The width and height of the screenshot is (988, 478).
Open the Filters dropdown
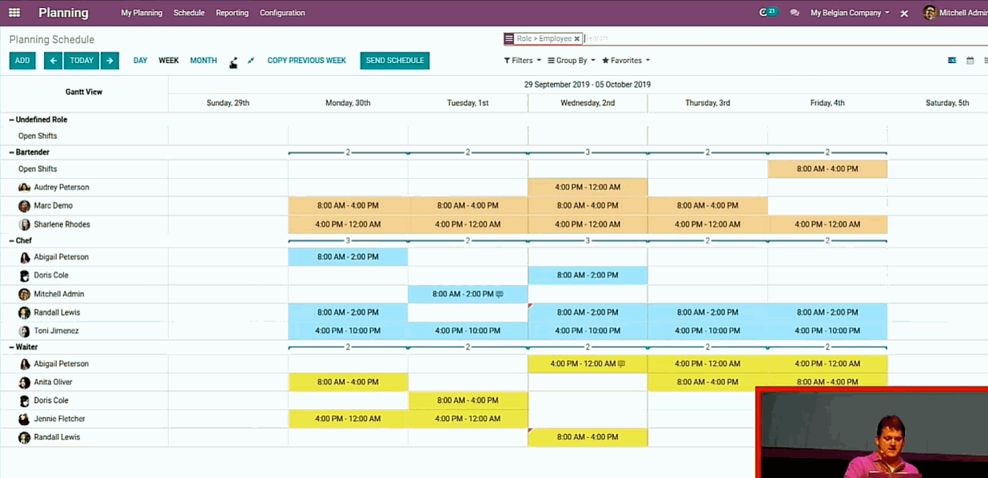coord(522,61)
